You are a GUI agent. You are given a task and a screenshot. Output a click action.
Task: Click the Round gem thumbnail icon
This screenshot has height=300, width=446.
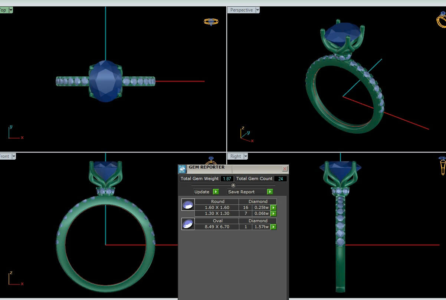coord(188,205)
